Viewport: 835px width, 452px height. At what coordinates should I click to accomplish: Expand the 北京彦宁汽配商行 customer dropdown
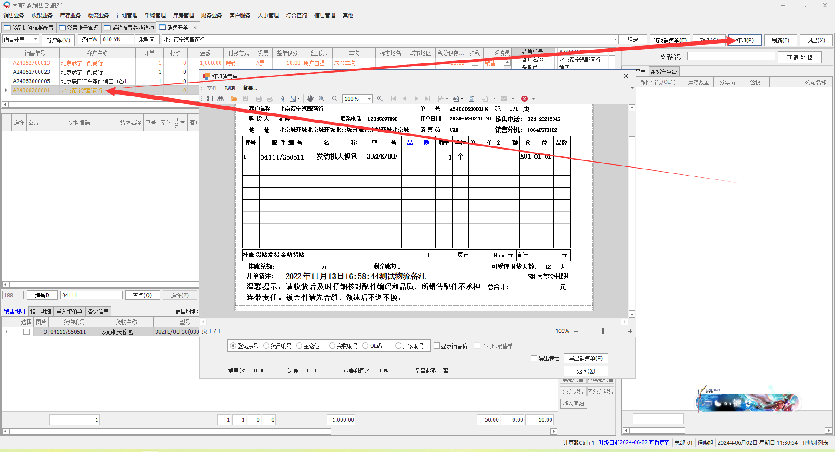(x=615, y=40)
